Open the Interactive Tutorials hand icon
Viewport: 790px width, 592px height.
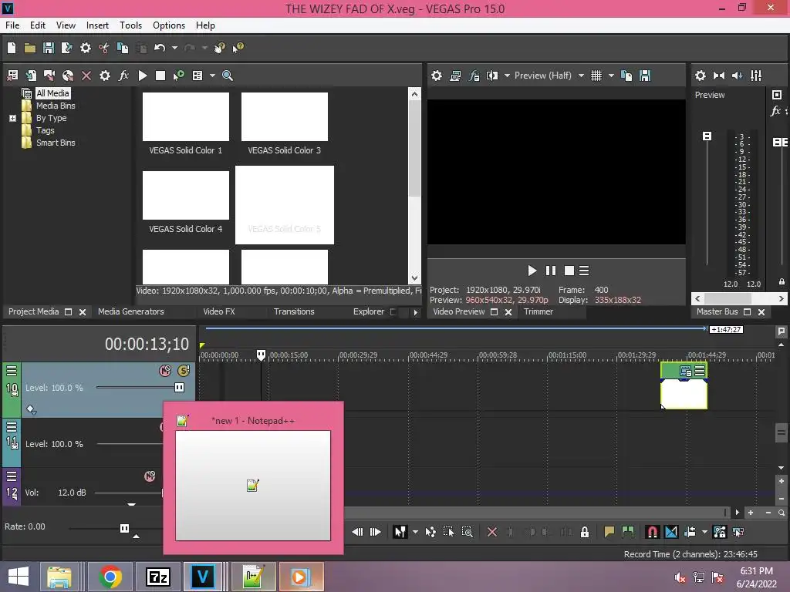click(220, 48)
